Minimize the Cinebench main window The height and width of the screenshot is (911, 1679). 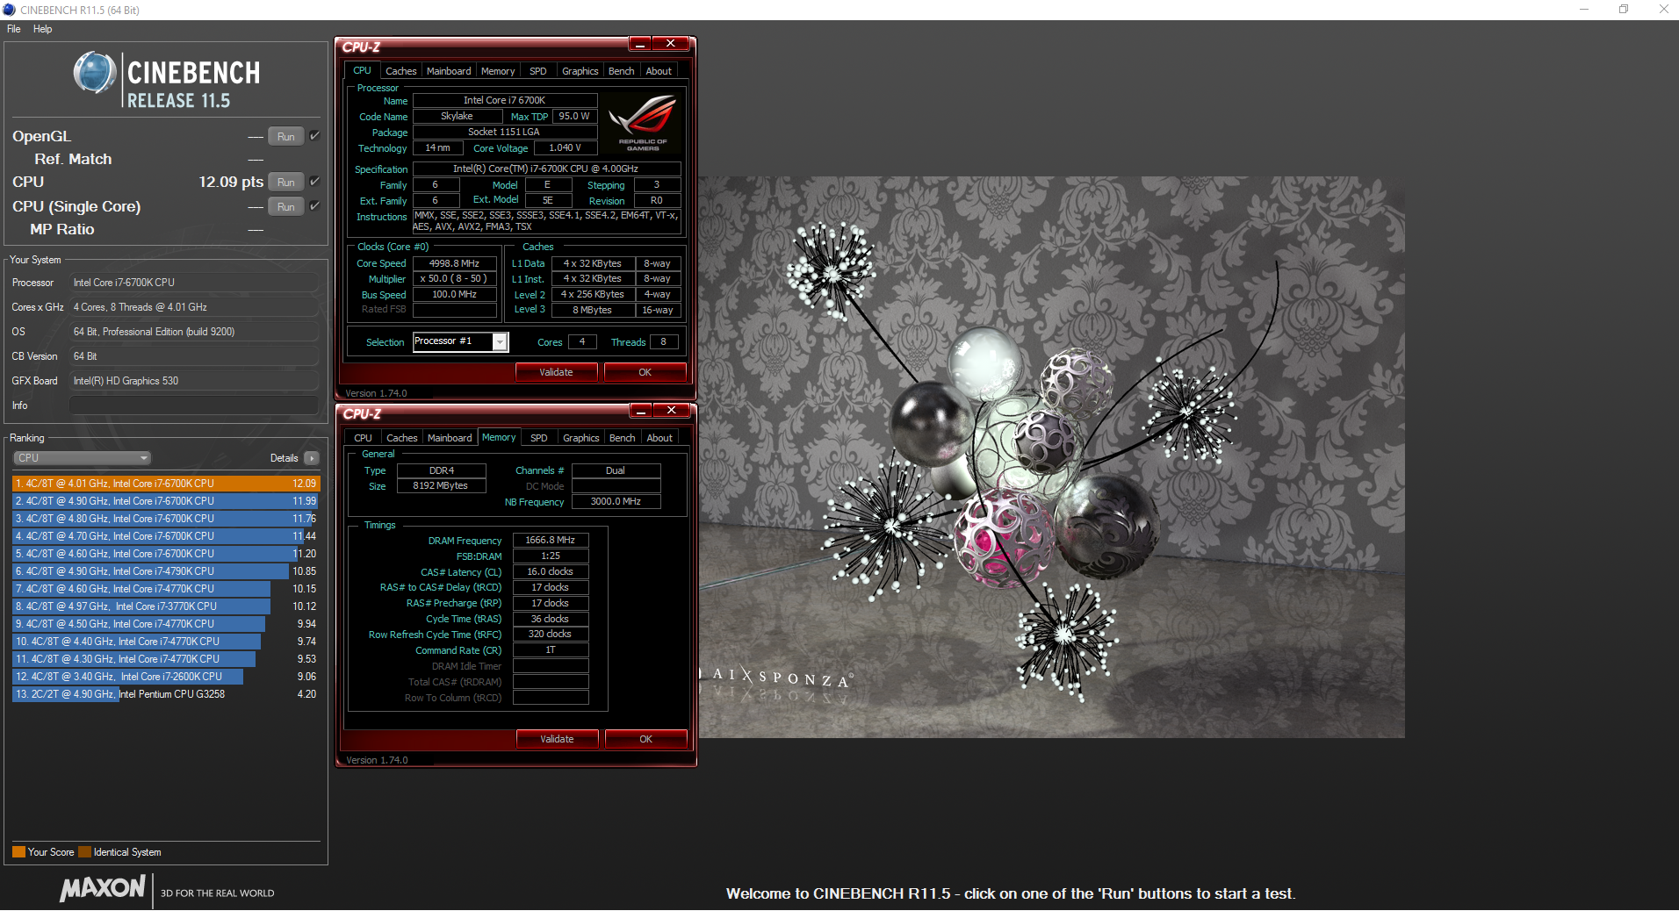[x=1584, y=10]
